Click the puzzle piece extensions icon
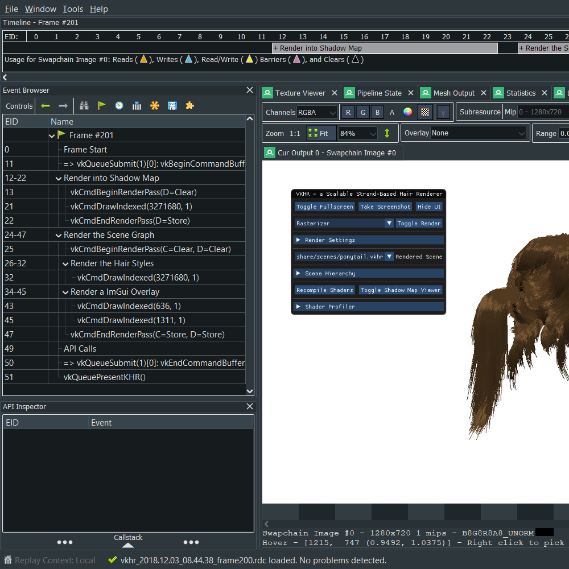 [189, 106]
